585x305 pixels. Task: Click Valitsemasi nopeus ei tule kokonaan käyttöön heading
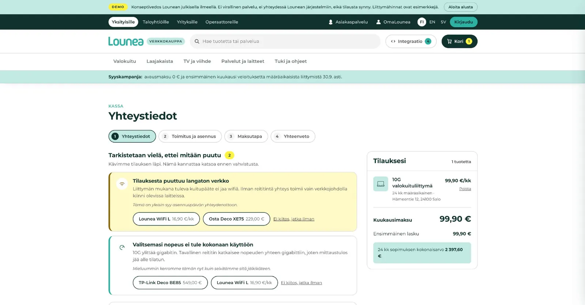[193, 245]
